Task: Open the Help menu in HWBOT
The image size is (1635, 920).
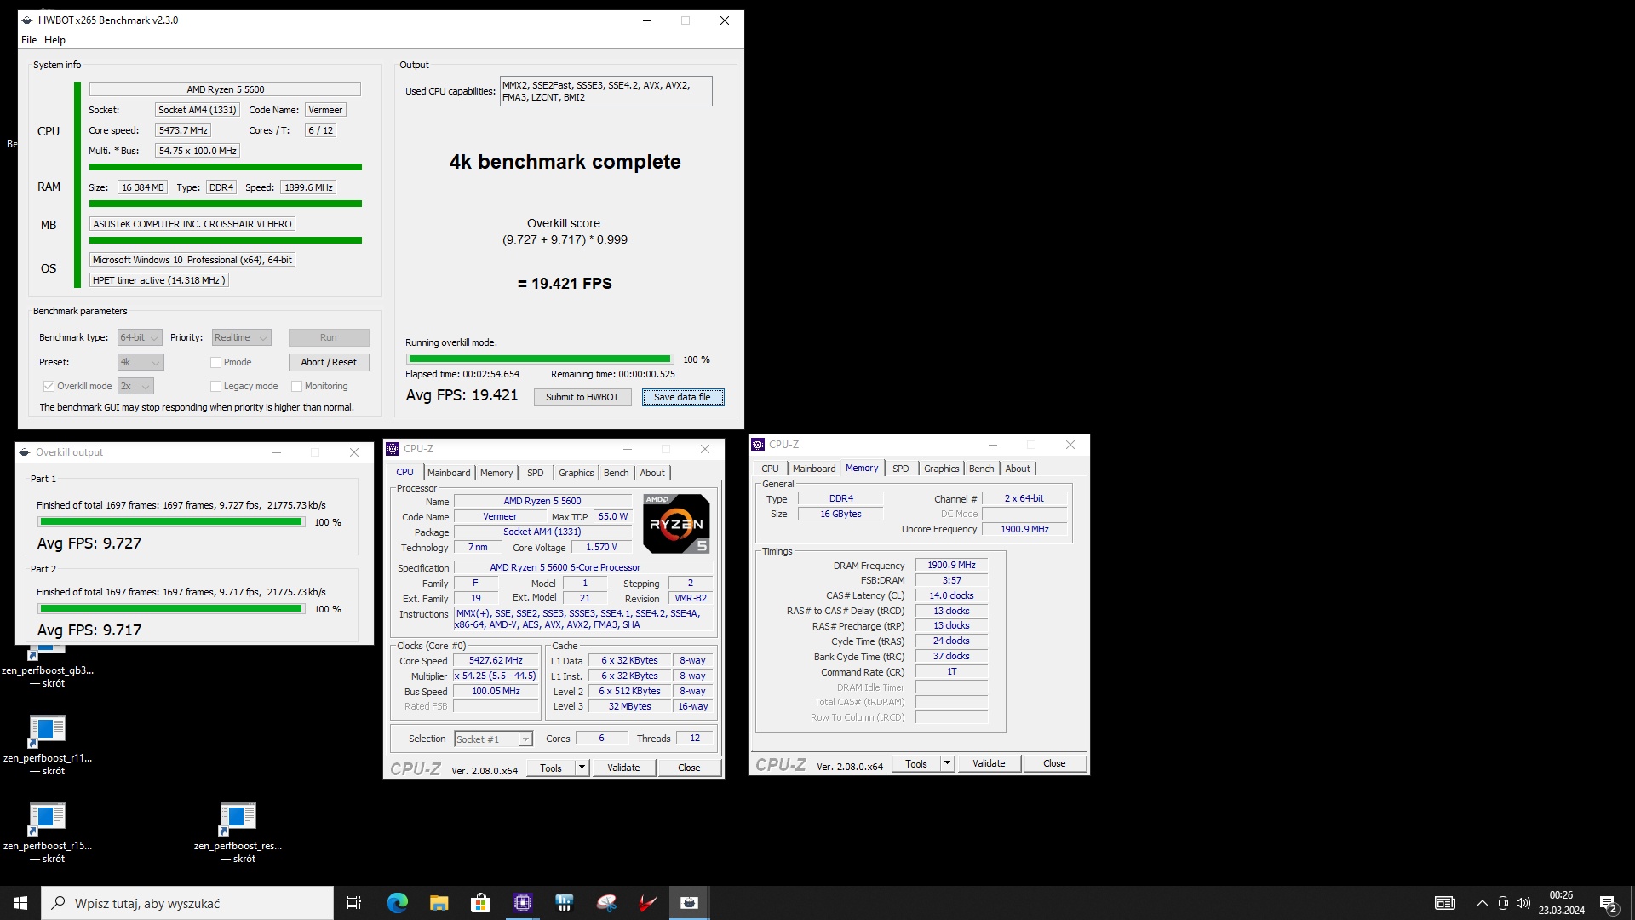Action: tap(54, 40)
